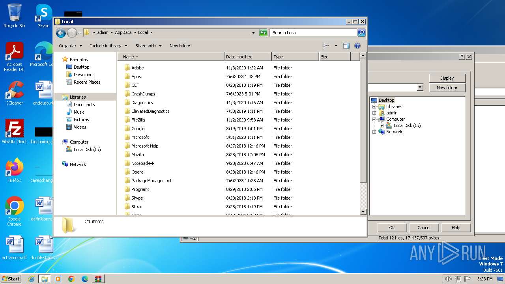The height and width of the screenshot is (284, 505).
Task: Select Downloads in navigation pane
Action: [84, 75]
